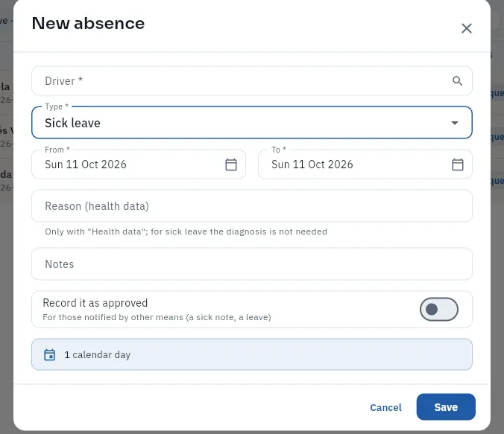Open the Type dropdown showing Sick leave

tap(252, 123)
